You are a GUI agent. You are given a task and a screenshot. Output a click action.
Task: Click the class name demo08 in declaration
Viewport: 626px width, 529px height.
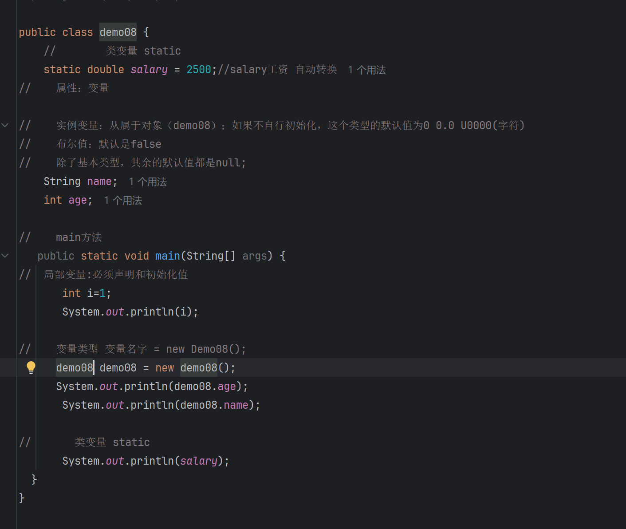pyautogui.click(x=118, y=32)
